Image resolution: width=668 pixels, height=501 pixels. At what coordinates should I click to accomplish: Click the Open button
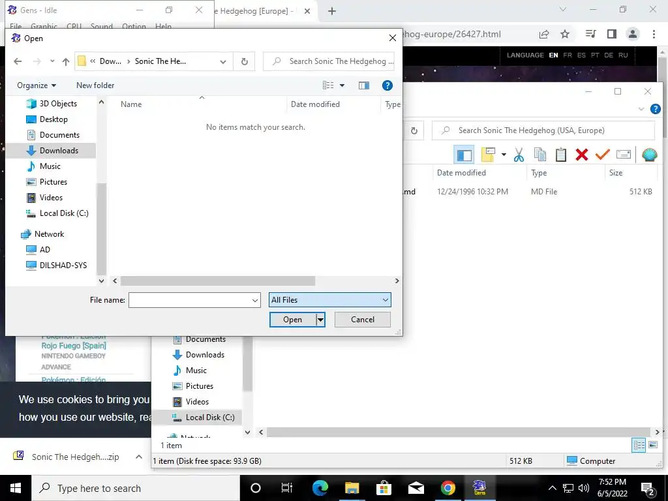[x=293, y=320]
